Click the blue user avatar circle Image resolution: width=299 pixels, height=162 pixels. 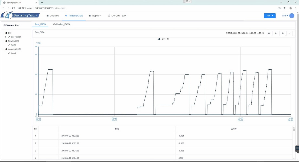(x=292, y=16)
